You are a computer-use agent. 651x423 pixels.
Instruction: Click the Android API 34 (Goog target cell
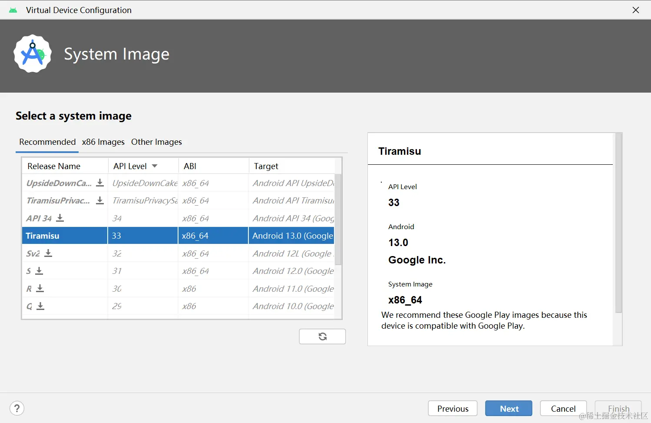pyautogui.click(x=291, y=218)
